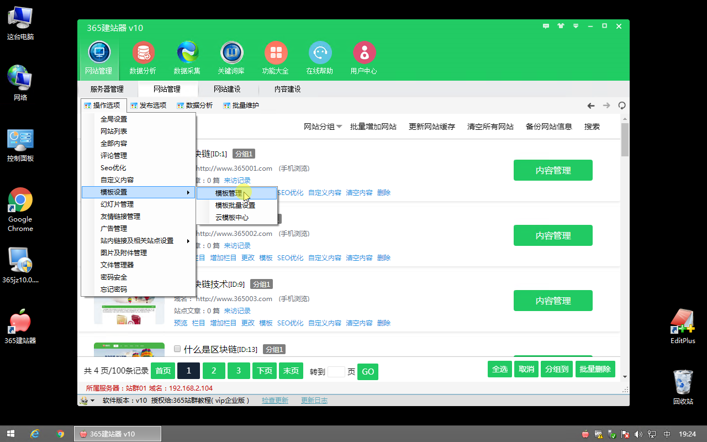The image size is (707, 442).
Task: Click the 下页 pagination button
Action: [265, 371]
